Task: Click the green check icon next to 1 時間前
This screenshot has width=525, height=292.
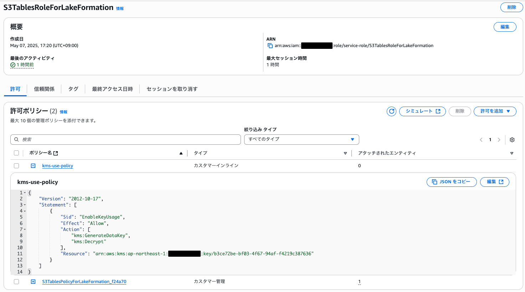Action: point(13,65)
